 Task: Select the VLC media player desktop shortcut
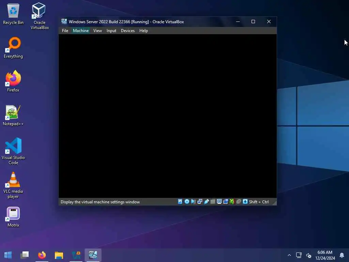(x=13, y=185)
